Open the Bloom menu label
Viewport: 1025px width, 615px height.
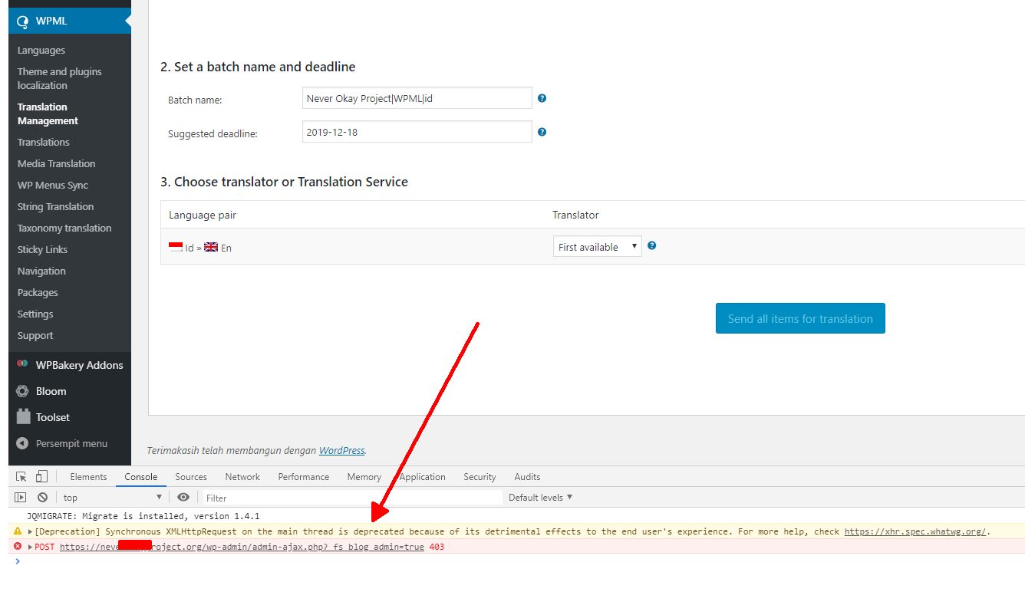pos(51,391)
